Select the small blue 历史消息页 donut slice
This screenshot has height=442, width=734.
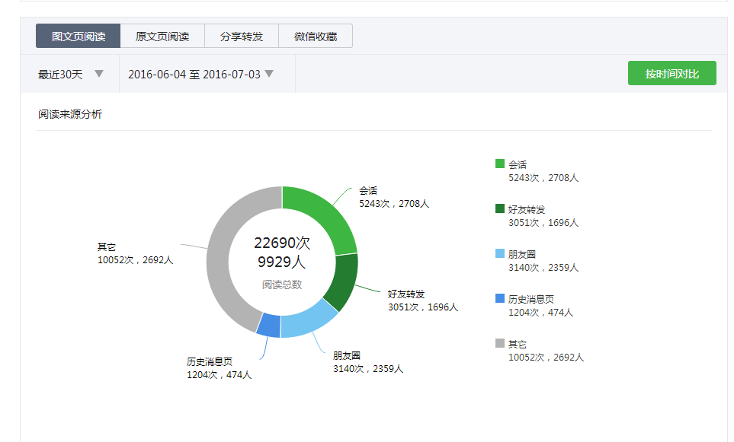[x=268, y=326]
